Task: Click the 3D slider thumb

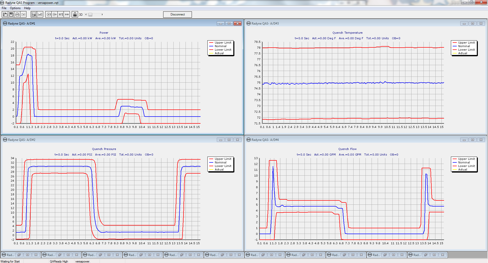Action: click(x=90, y=14)
